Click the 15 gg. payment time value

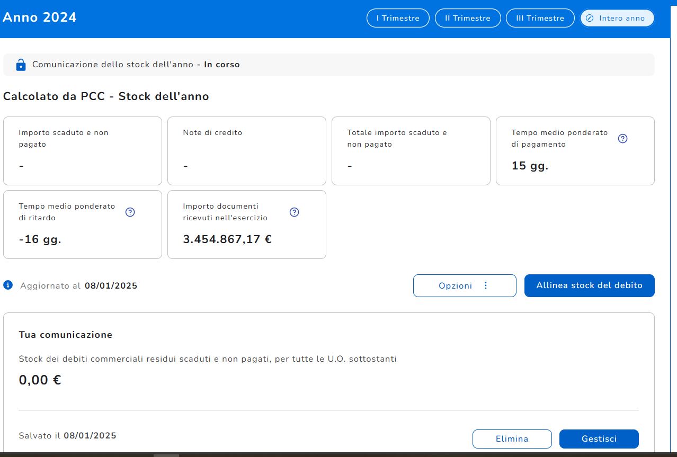(x=530, y=166)
